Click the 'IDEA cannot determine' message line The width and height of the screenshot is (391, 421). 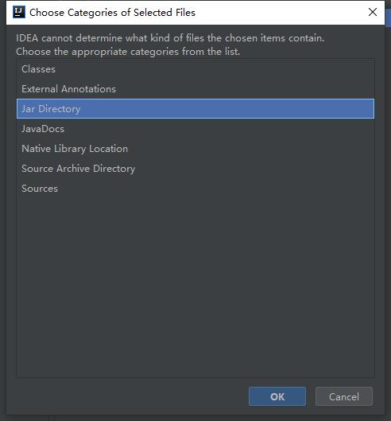click(x=170, y=38)
